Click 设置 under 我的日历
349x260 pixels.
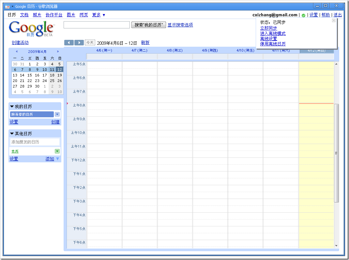point(14,122)
